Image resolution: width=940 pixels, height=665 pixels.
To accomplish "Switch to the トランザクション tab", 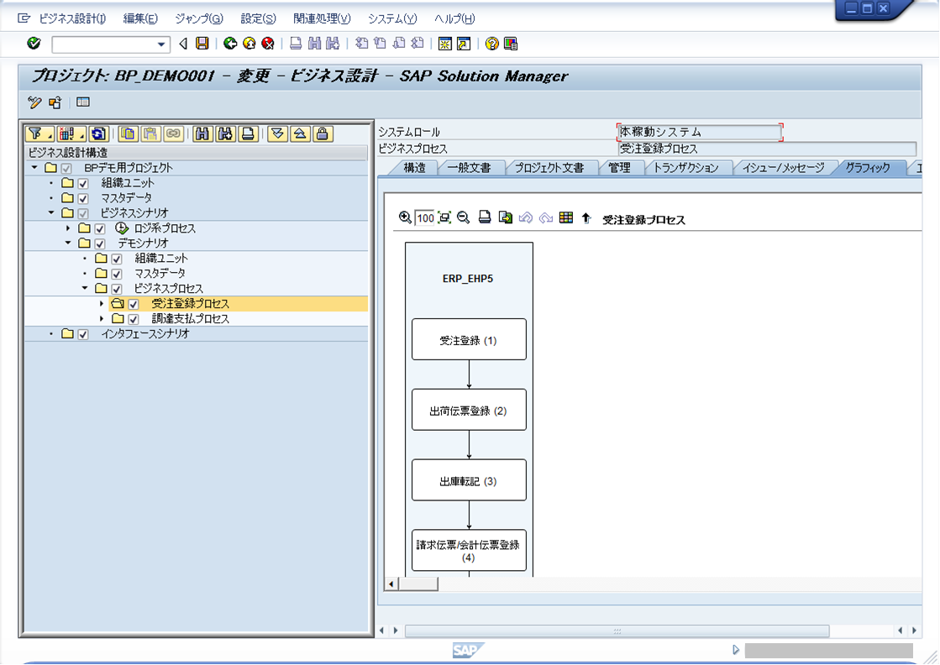I will pos(685,168).
